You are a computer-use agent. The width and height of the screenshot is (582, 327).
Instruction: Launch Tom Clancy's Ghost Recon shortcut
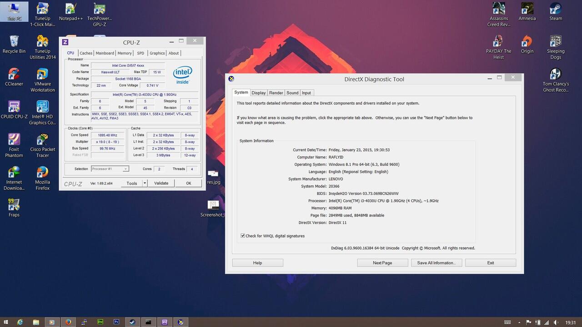coord(556,80)
